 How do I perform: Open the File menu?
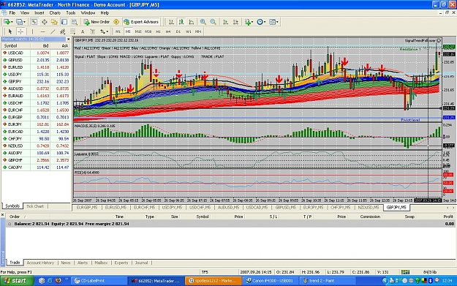(12, 13)
